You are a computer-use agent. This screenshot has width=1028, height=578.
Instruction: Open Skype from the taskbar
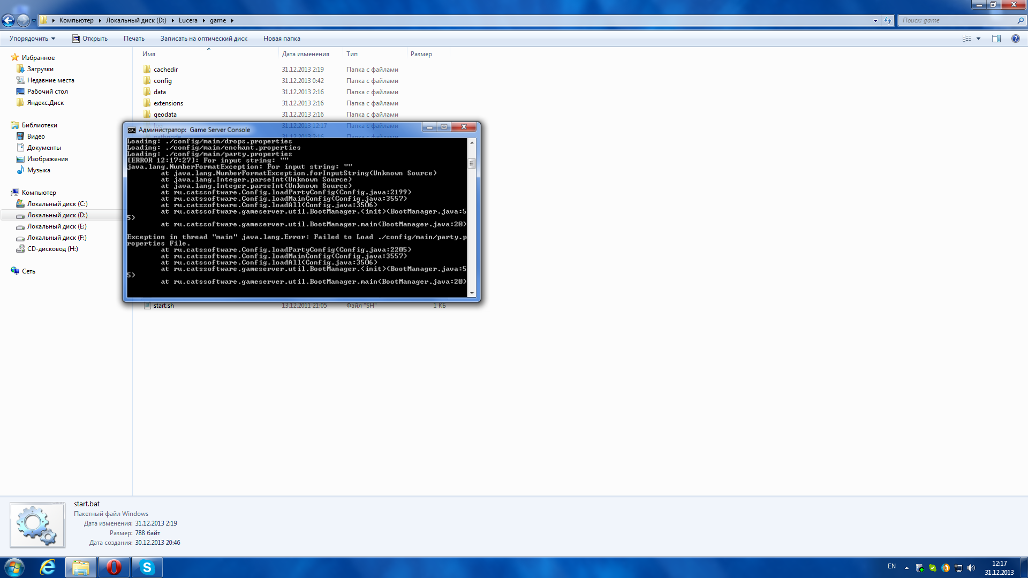pos(147,567)
